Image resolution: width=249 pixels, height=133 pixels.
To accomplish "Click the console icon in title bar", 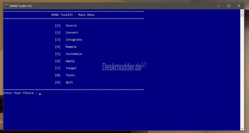I will (7, 6).
